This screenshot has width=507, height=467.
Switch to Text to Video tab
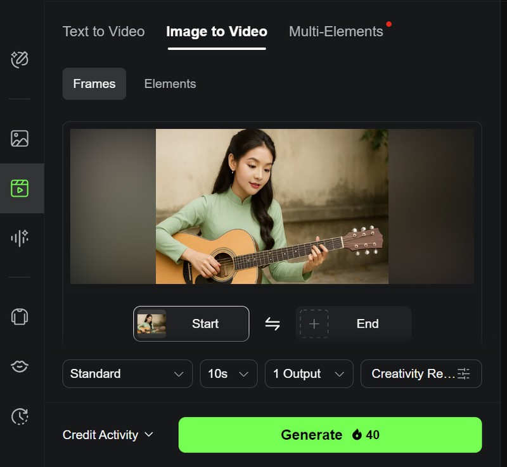(103, 32)
